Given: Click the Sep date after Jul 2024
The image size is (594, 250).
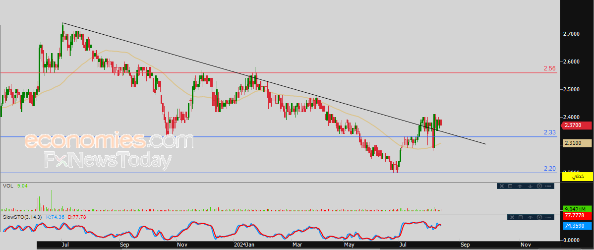Looking at the screenshot, I should coord(465,245).
